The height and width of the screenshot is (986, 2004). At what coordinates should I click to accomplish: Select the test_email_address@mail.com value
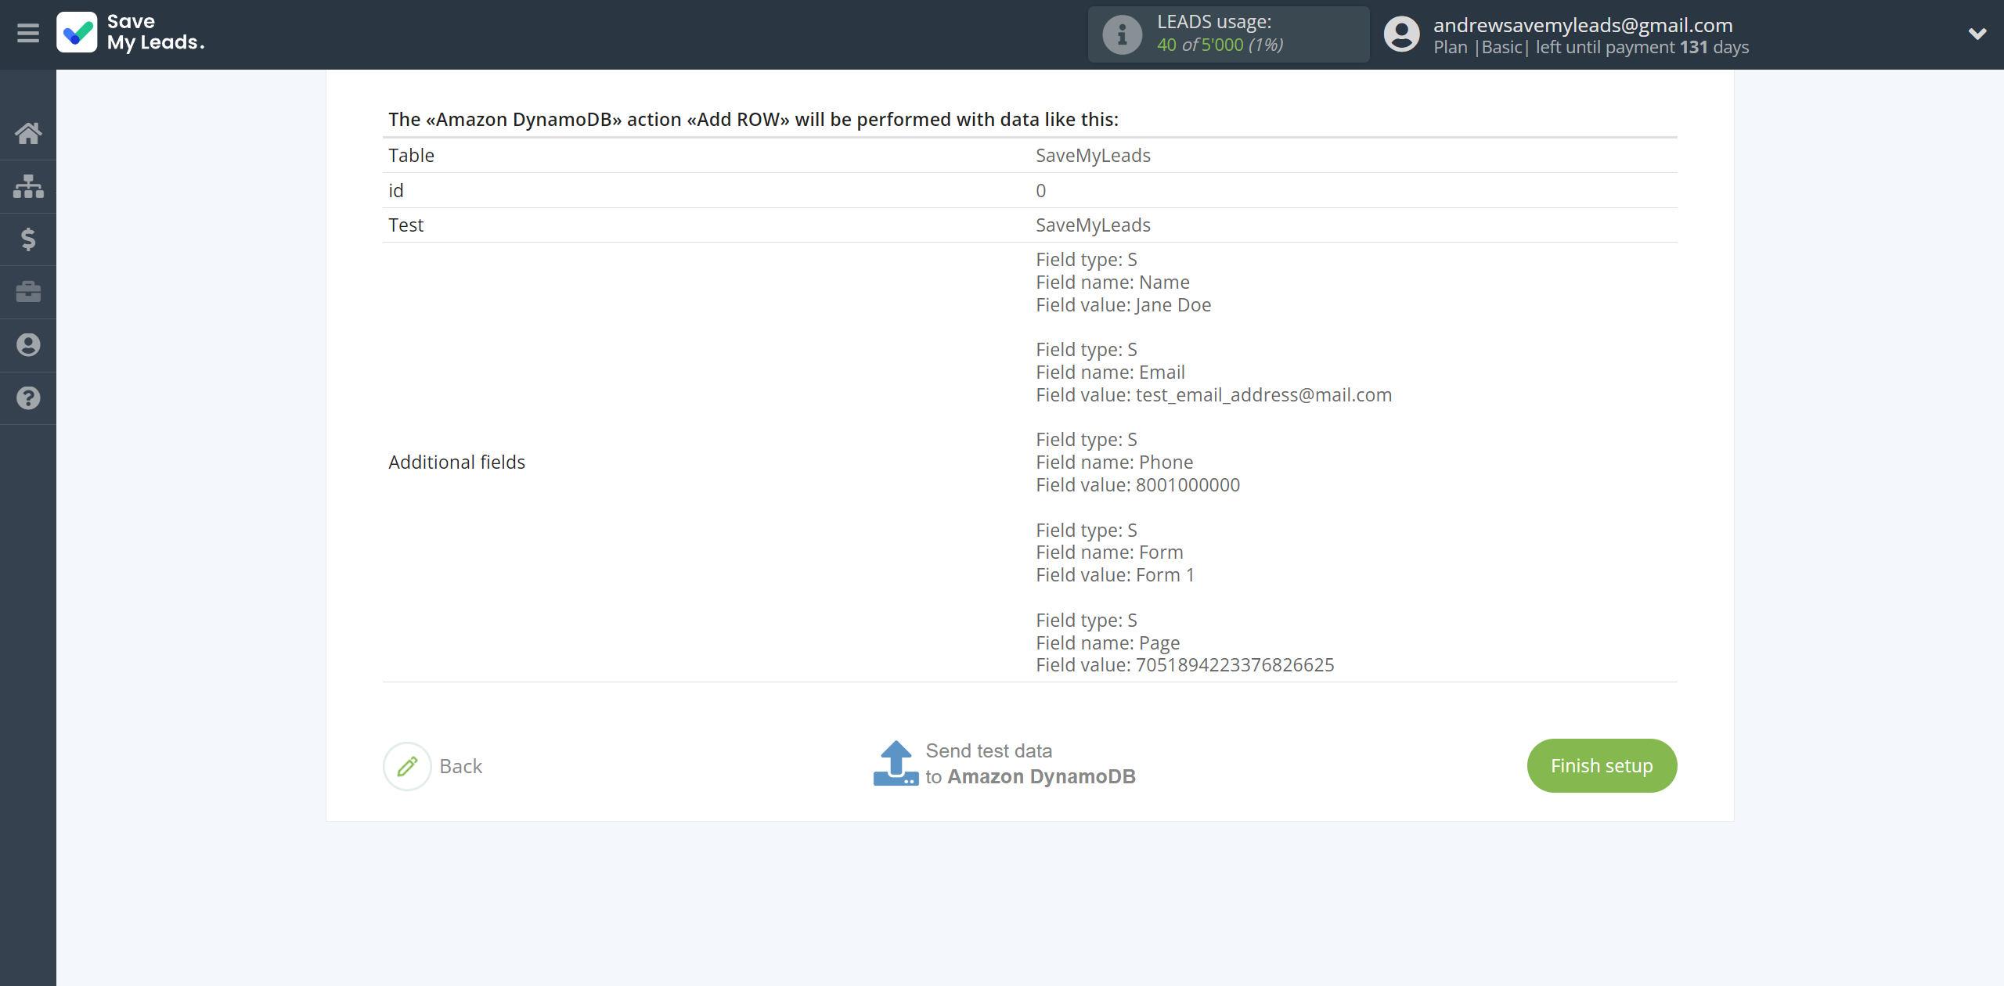[1263, 394]
